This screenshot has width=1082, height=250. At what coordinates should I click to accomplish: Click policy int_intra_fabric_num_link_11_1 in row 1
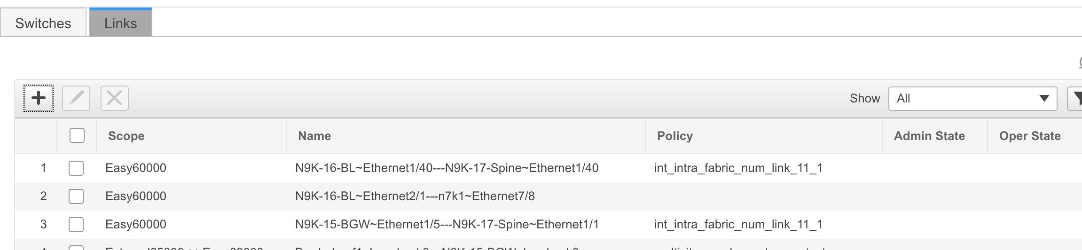click(738, 168)
